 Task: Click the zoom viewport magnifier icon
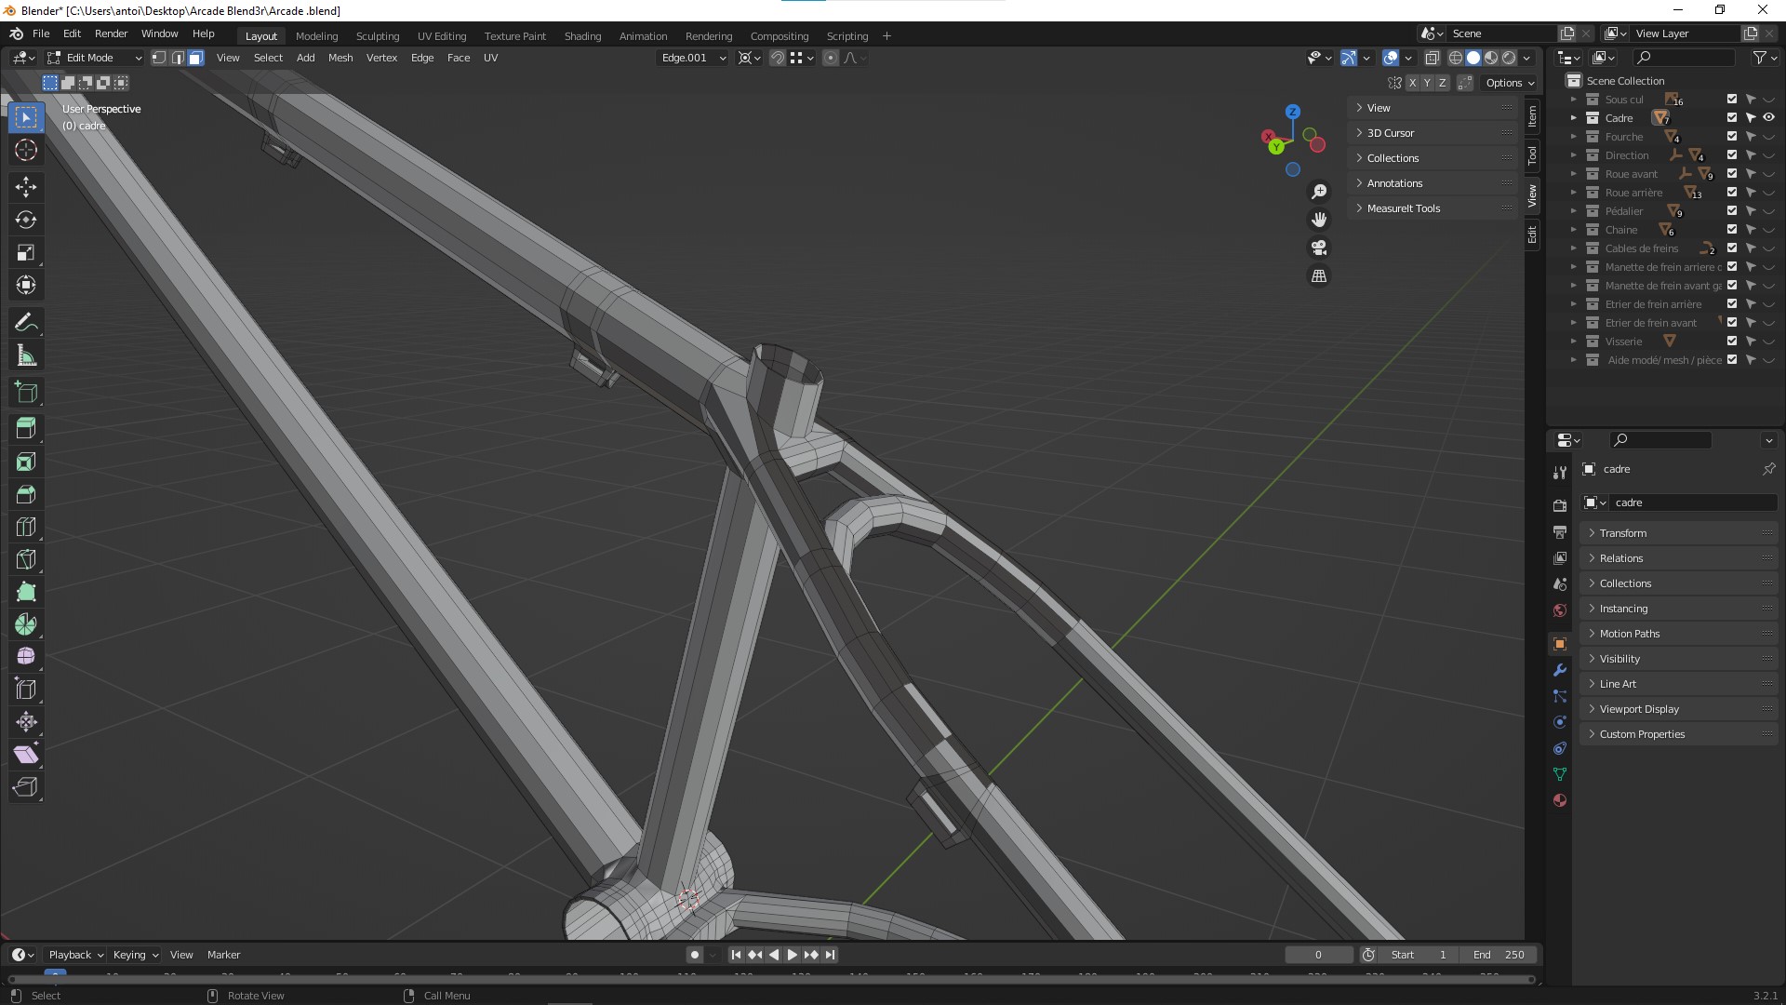click(1319, 192)
